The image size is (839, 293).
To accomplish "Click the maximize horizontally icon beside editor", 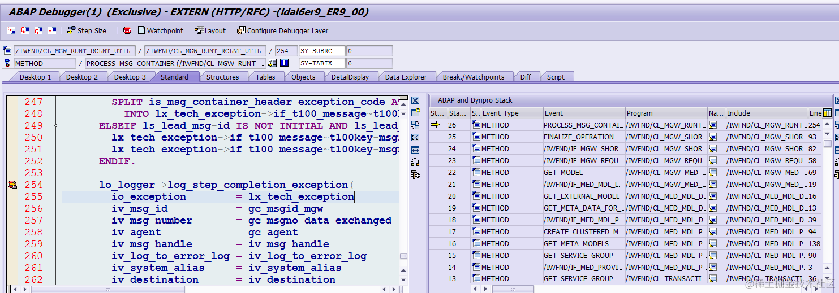I will click(415, 150).
